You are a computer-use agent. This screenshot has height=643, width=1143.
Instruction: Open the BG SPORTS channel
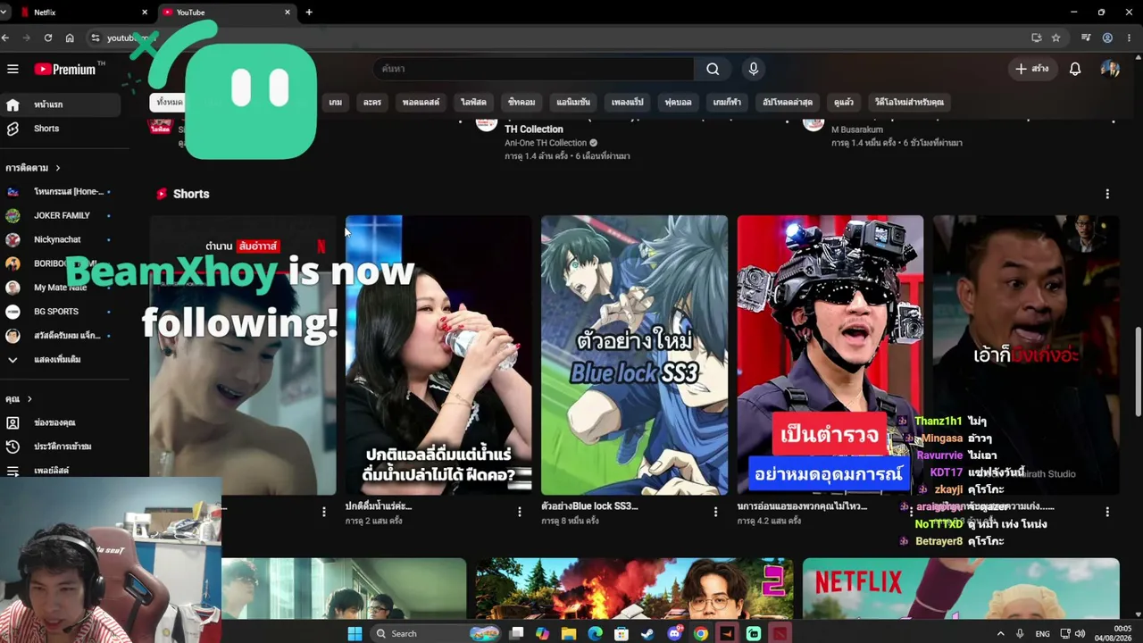pyautogui.click(x=60, y=312)
